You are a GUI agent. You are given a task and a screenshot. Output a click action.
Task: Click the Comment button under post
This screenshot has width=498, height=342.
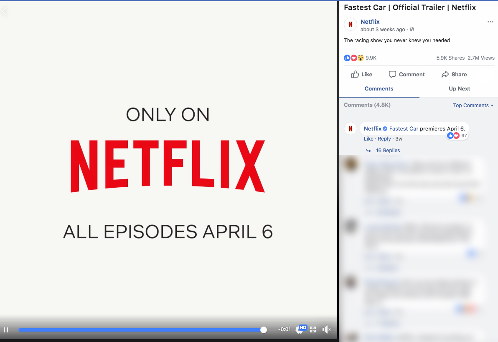(407, 74)
